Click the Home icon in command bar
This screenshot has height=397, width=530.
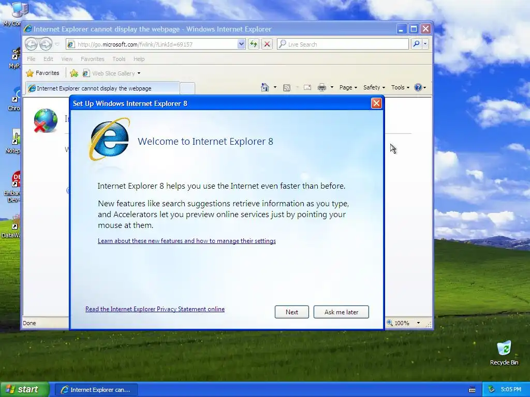(264, 87)
